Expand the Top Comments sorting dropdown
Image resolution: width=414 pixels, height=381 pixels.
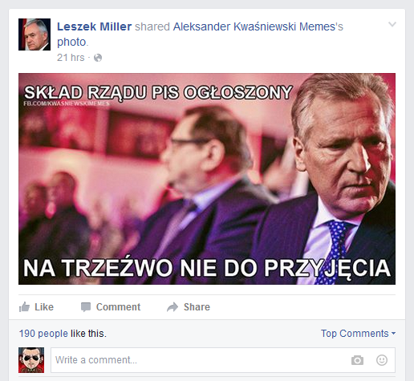click(358, 334)
